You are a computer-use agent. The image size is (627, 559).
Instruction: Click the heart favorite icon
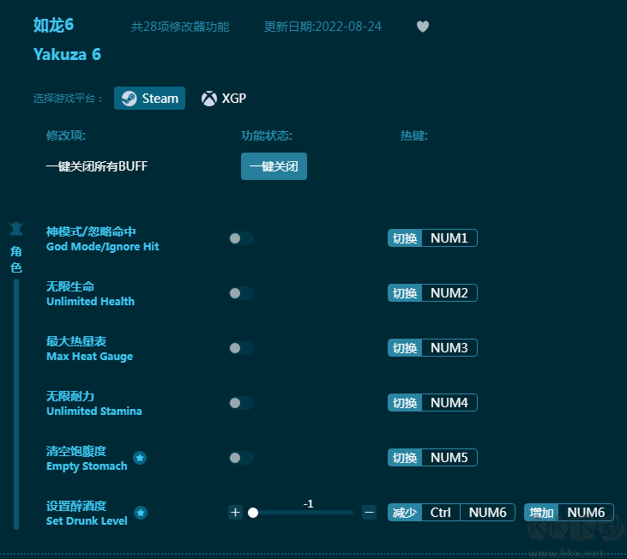423,27
